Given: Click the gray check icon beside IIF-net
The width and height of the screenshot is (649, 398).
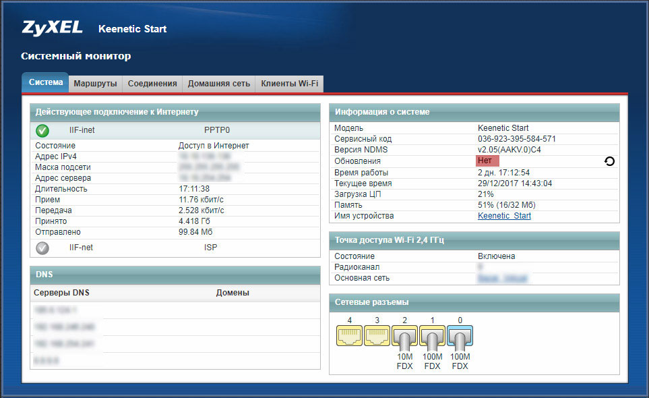Looking at the screenshot, I should [x=42, y=248].
